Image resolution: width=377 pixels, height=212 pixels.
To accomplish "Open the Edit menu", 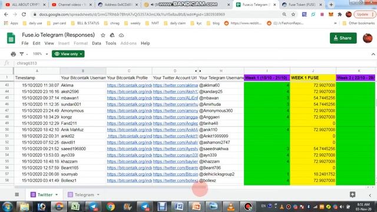I will pyautogui.click(x=37, y=43).
